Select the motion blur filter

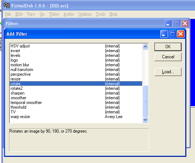[76, 65]
